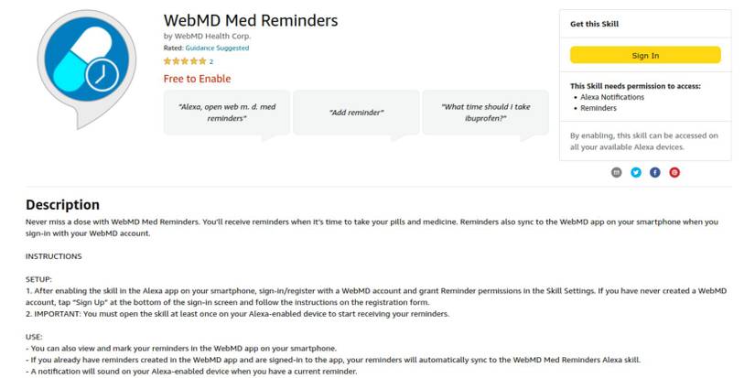Image resolution: width=755 pixels, height=378 pixels.
Task: Click the Alexa Notifications permission item
Action: pos(612,97)
